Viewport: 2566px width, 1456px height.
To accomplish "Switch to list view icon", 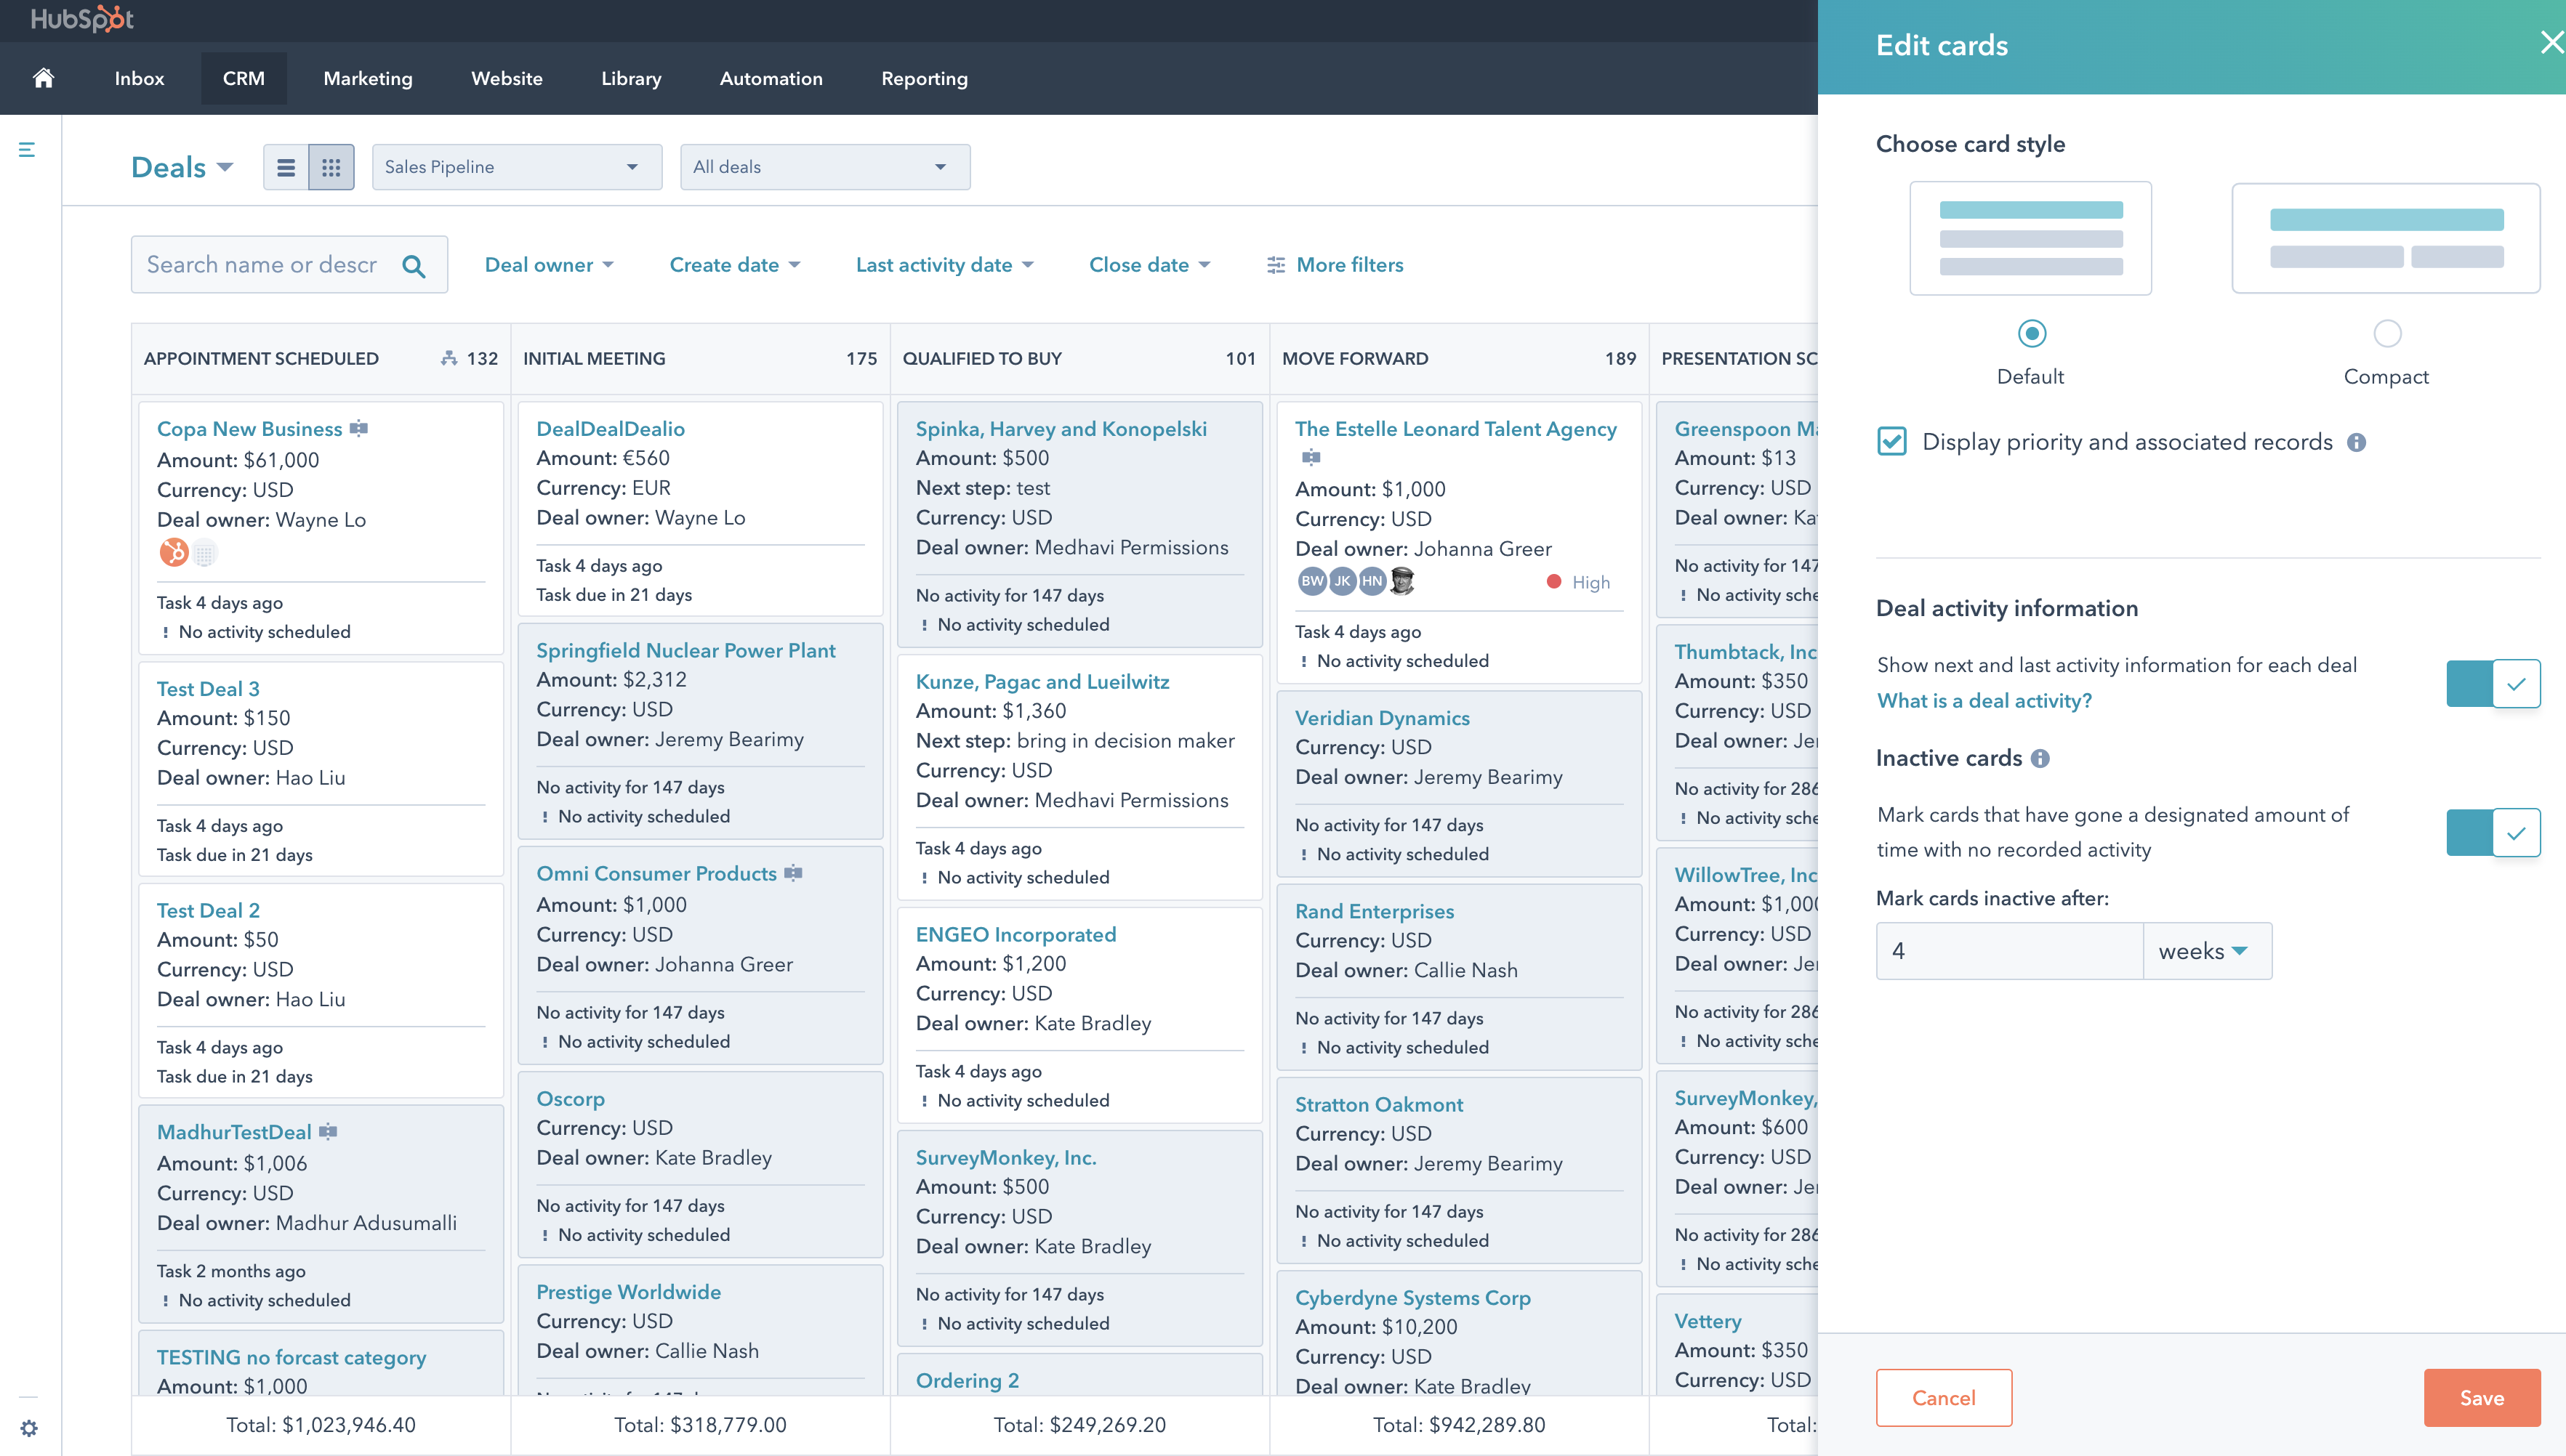I will pyautogui.click(x=286, y=167).
